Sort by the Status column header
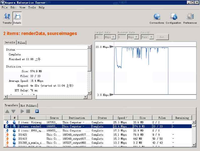The height and width of the screenshot is (151, 200). pyautogui.click(x=102, y=118)
